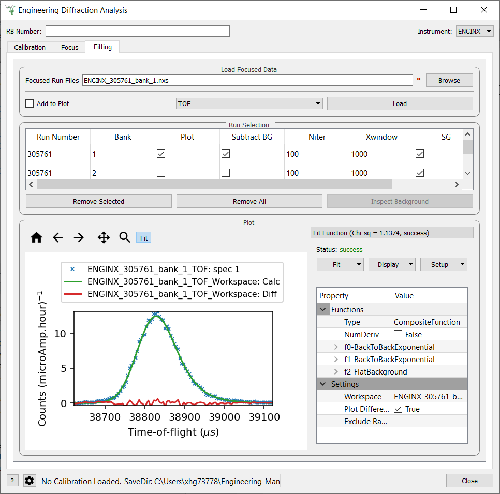This screenshot has height=494, width=500.
Task: Click the back arrow plot icon
Action: [x=58, y=237]
